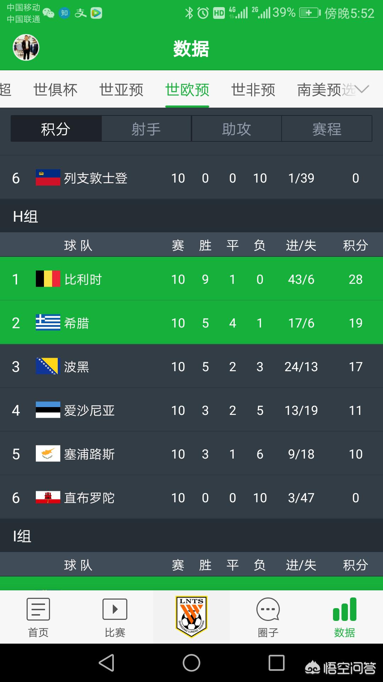Open the 南美预选 tab
The image size is (383, 682).
[326, 90]
